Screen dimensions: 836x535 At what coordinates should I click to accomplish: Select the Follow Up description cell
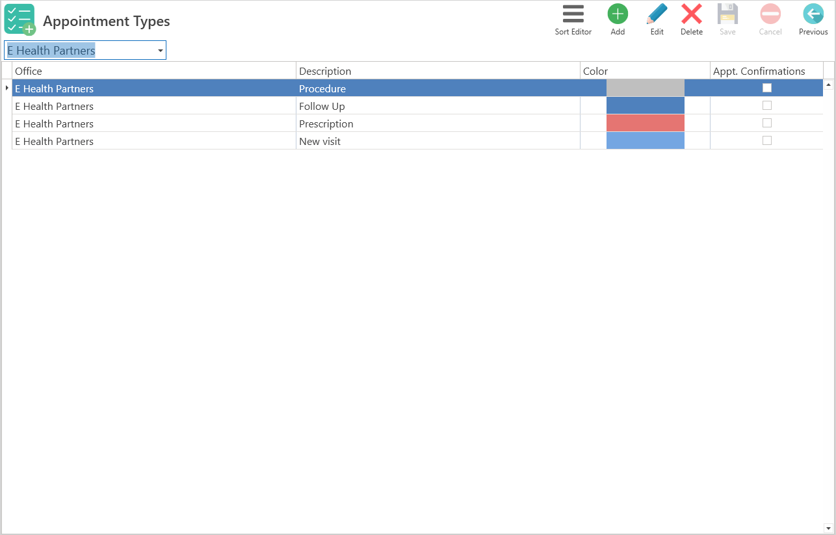[x=438, y=106]
